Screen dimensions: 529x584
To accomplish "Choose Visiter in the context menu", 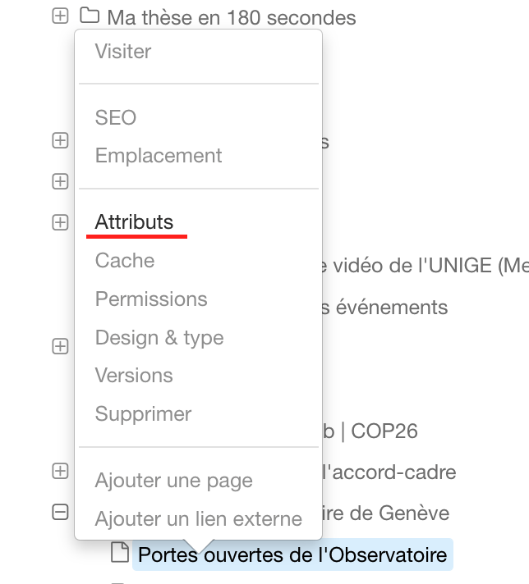I will coord(123,51).
